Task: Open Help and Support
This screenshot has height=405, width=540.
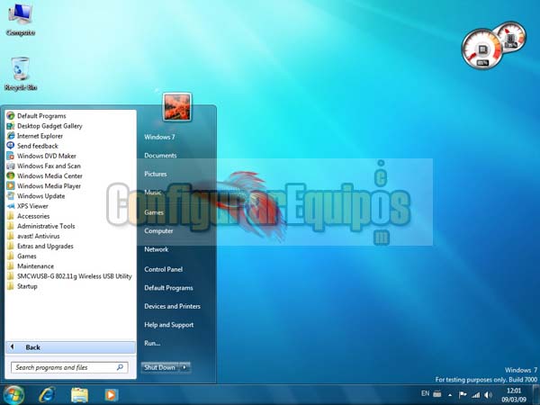Action: click(169, 325)
